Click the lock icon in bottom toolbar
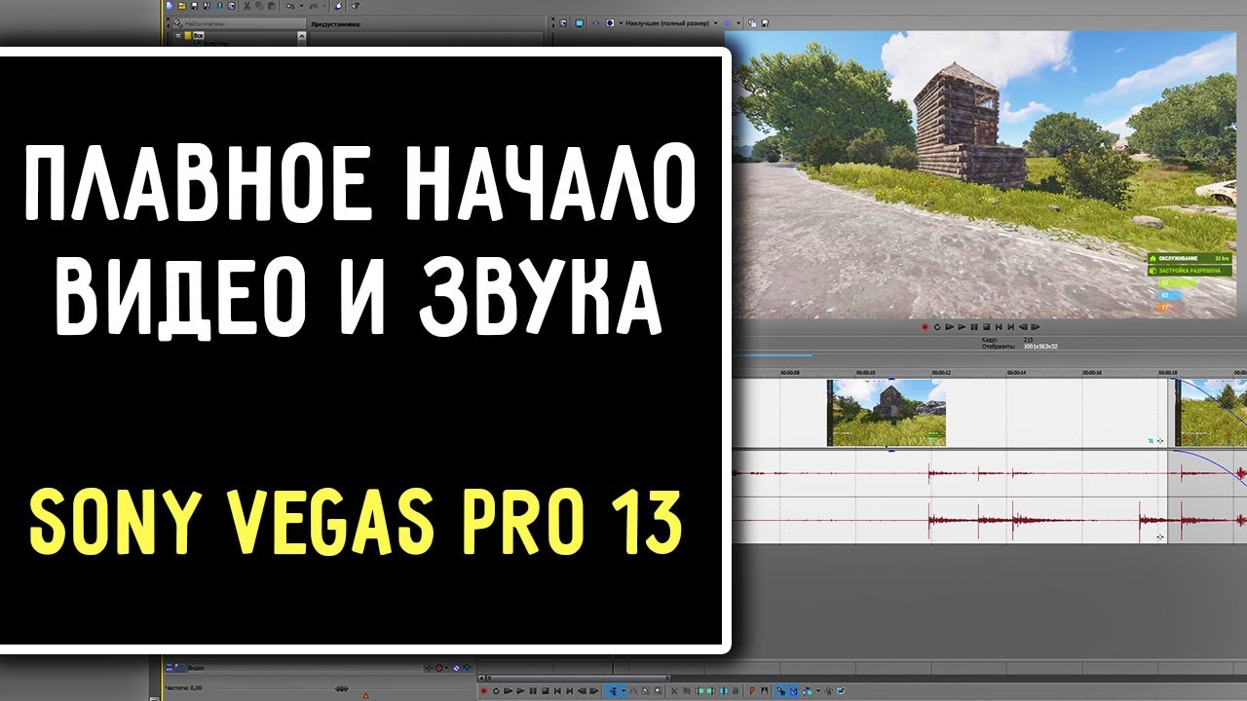This screenshot has height=701, width=1247. pos(736,691)
